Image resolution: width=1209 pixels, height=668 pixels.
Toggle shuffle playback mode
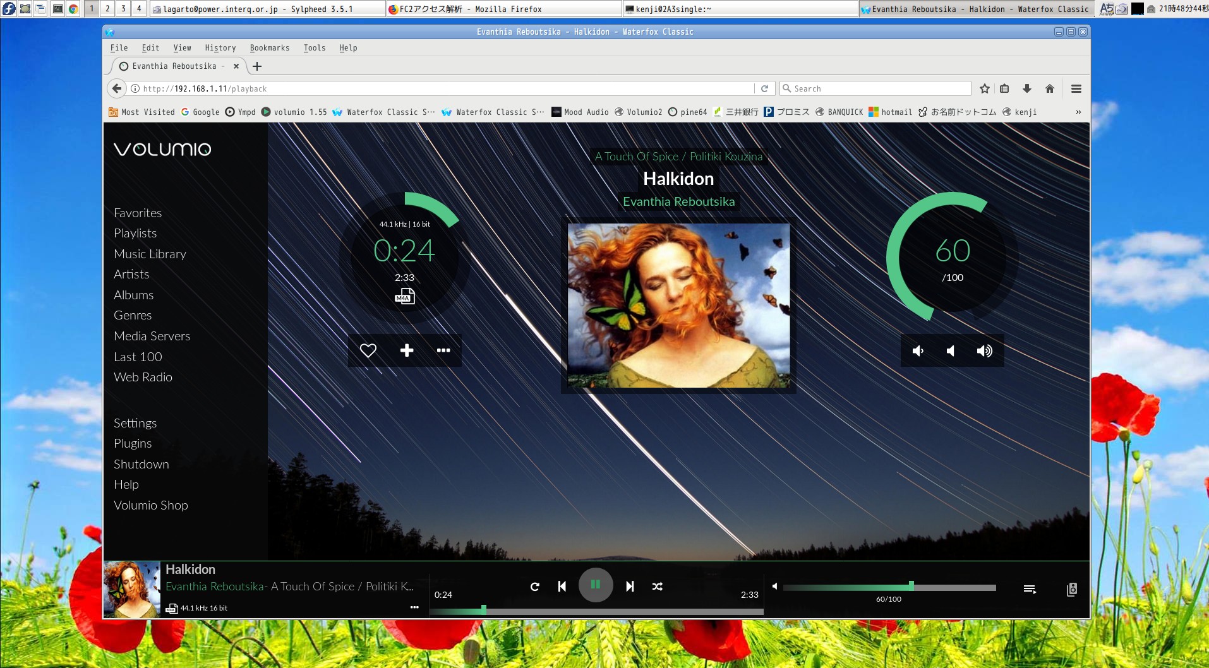pyautogui.click(x=658, y=587)
